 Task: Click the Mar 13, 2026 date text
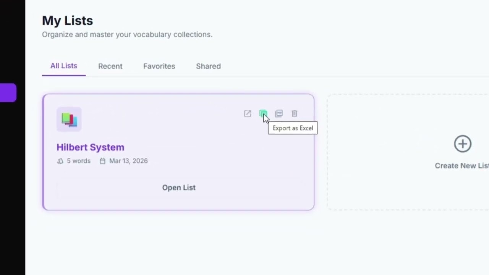coord(128,161)
